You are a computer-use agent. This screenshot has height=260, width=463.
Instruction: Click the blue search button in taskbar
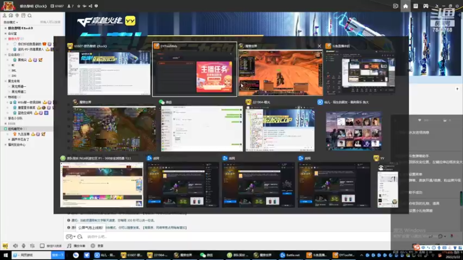click(x=57, y=255)
